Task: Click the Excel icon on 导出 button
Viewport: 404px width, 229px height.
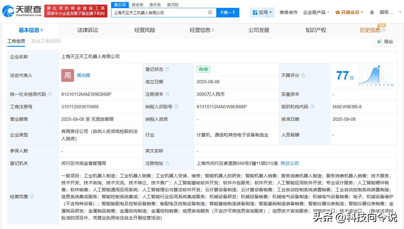Action: (380, 42)
